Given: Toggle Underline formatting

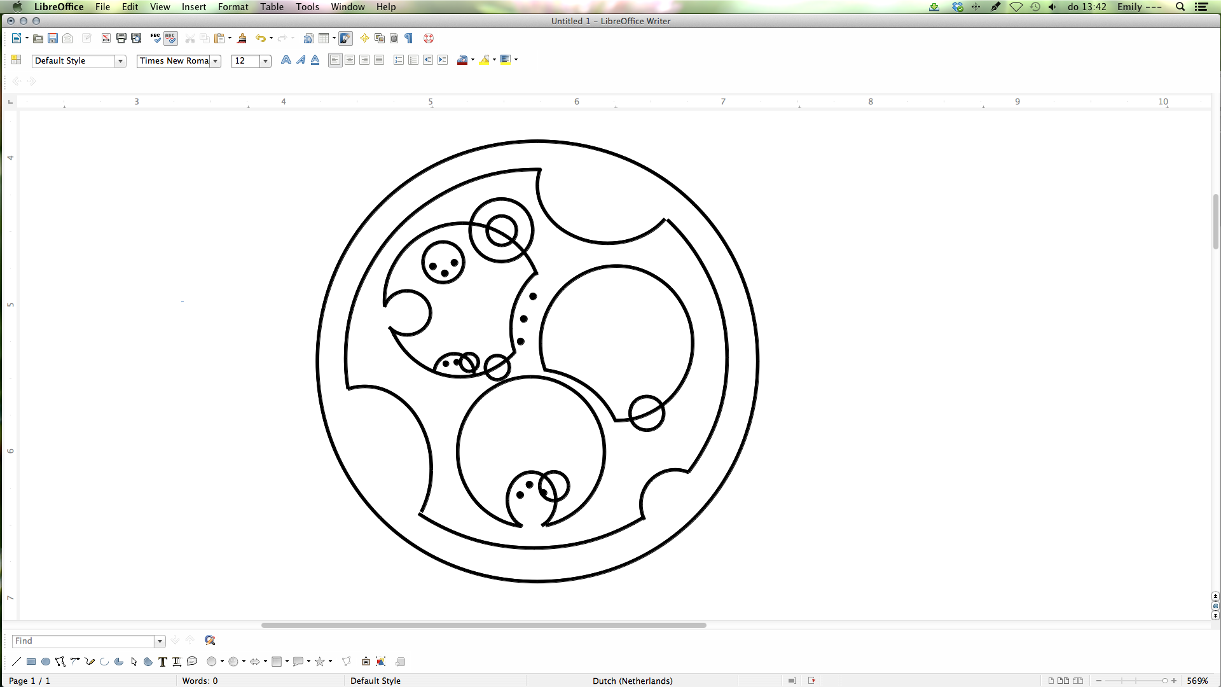Looking at the screenshot, I should (x=315, y=60).
